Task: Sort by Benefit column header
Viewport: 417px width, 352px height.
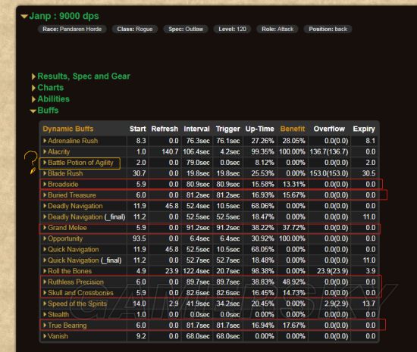Action: click(x=293, y=129)
